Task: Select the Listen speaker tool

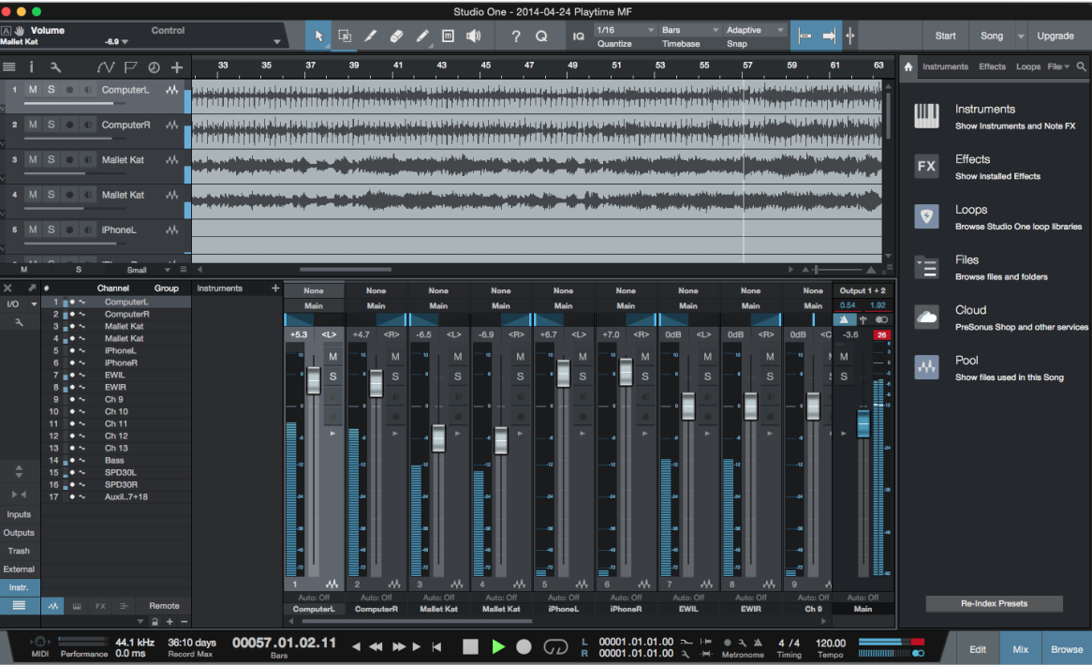Action: (474, 37)
